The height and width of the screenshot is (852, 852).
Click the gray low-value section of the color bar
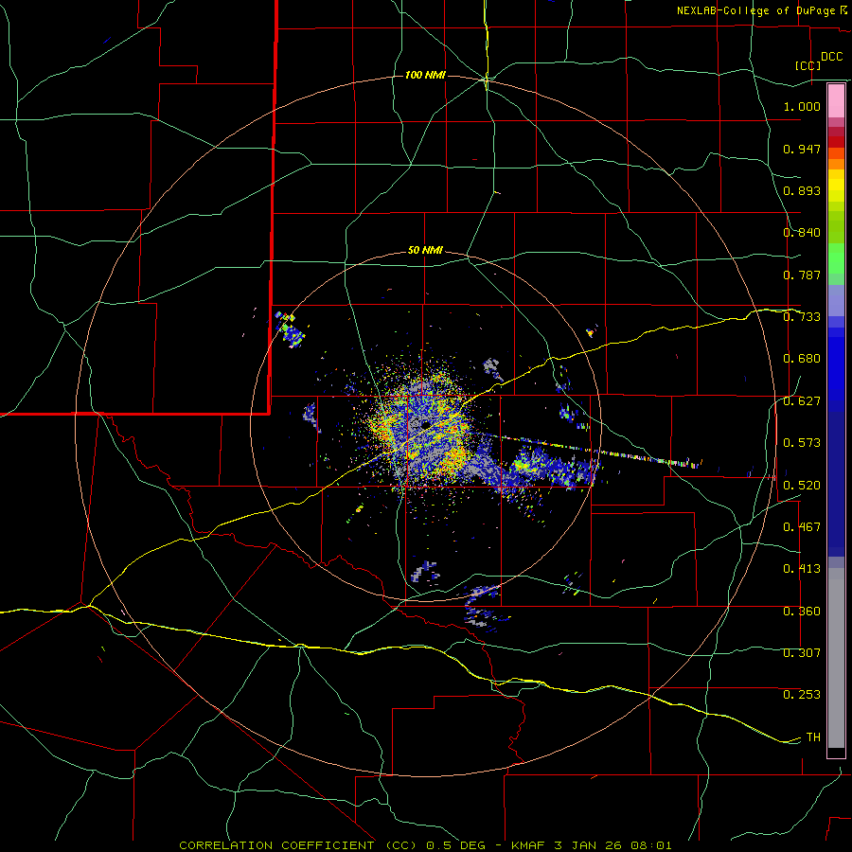[x=836, y=658]
